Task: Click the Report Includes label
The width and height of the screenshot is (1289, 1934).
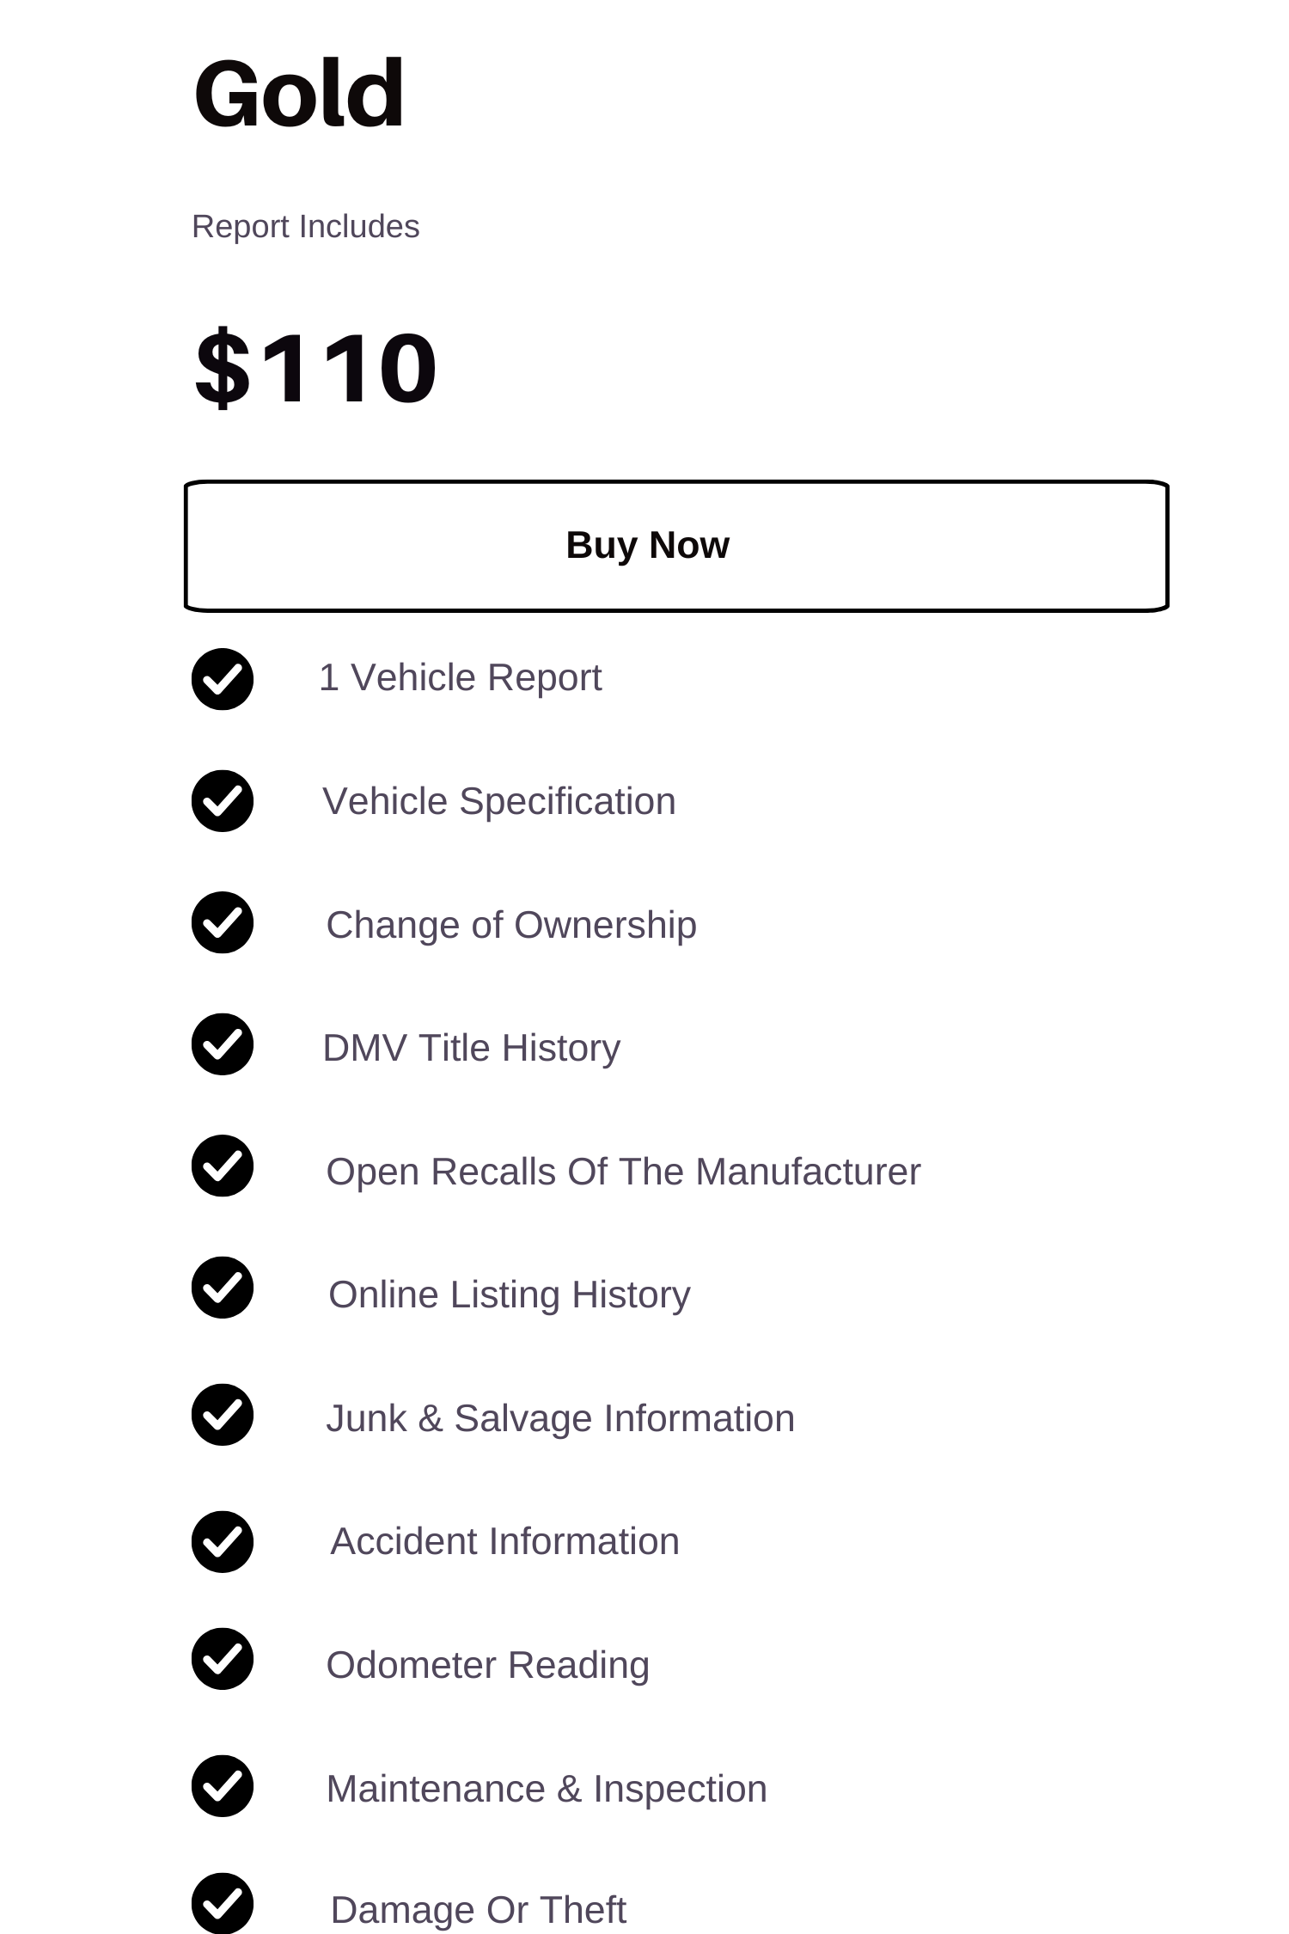Action: pyautogui.click(x=306, y=227)
